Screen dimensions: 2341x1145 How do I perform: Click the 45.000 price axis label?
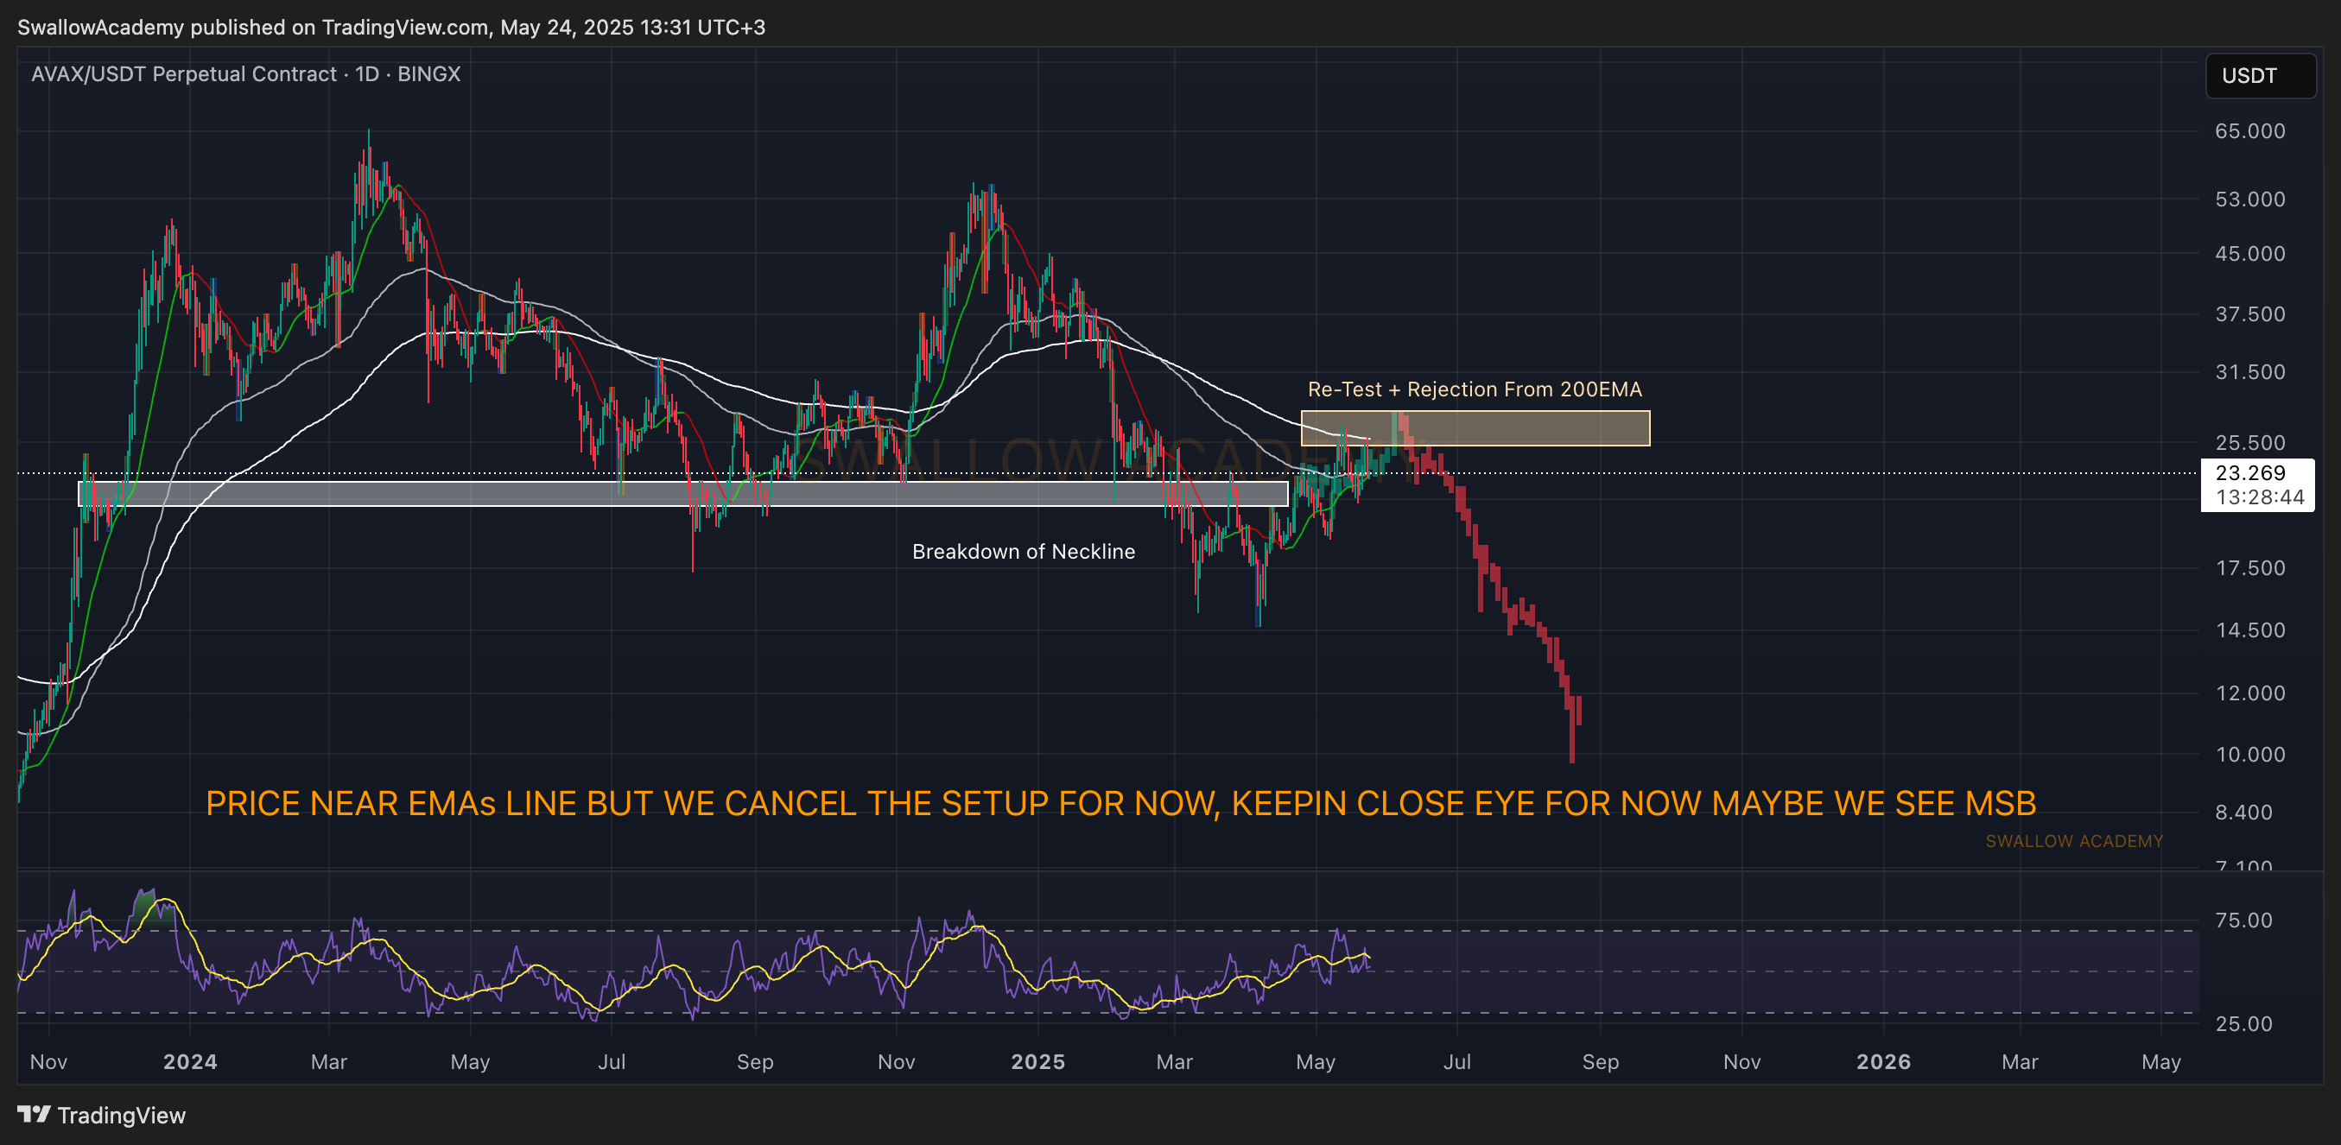click(x=2249, y=254)
